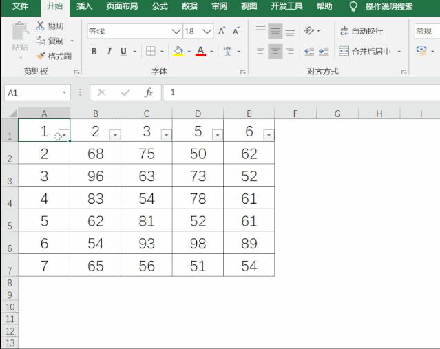Screen dimensions: 440x349
Task: Switch to the 页面布局 Page Layout tab
Action: (122, 6)
